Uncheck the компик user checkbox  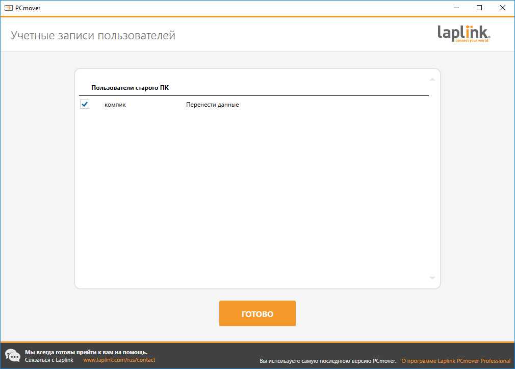tap(85, 105)
